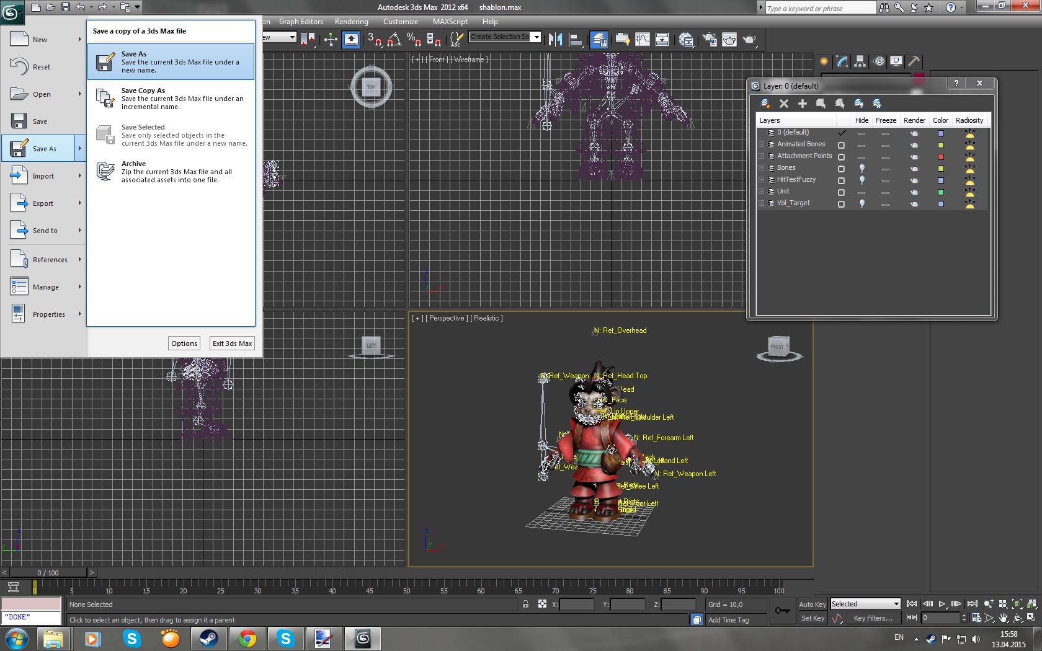The image size is (1042, 651).
Task: Open the Hierarchy panel tab icon
Action: [x=860, y=61]
